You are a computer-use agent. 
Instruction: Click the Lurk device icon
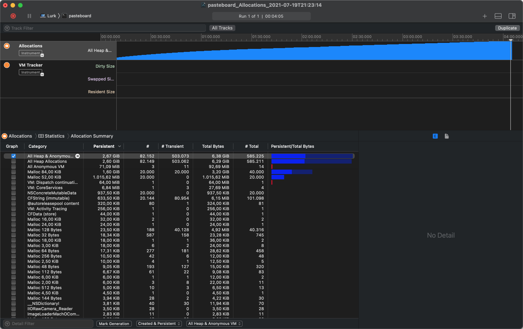[x=43, y=16]
